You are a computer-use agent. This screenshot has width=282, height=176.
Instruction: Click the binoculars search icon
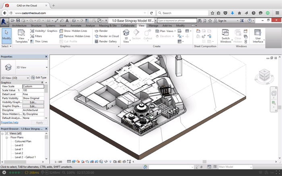tap(200, 21)
